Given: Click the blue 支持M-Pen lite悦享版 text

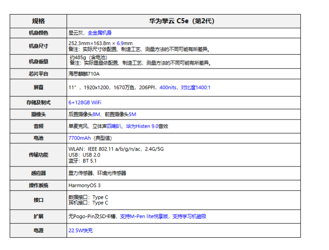Looking at the screenshot, I should pos(144,216).
